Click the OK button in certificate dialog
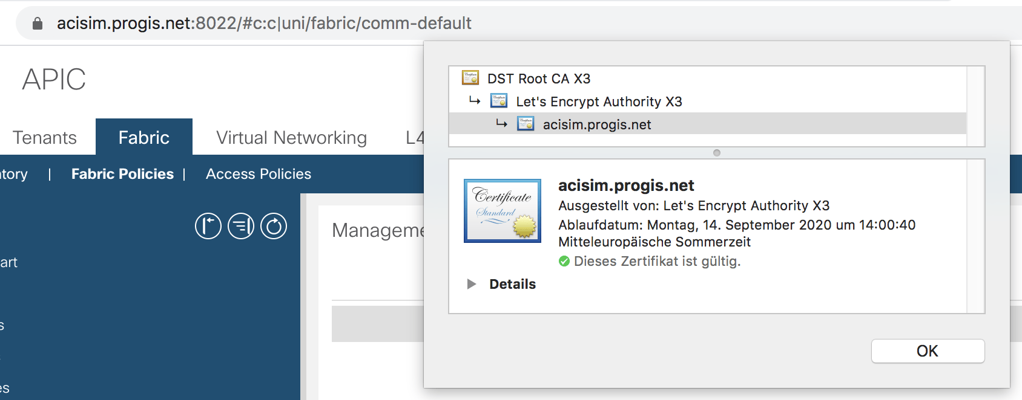This screenshot has height=400, width=1022. pos(928,351)
